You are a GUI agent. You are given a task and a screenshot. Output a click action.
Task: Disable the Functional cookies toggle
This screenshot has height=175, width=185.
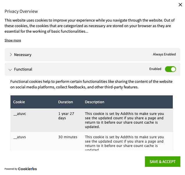pos(170,69)
